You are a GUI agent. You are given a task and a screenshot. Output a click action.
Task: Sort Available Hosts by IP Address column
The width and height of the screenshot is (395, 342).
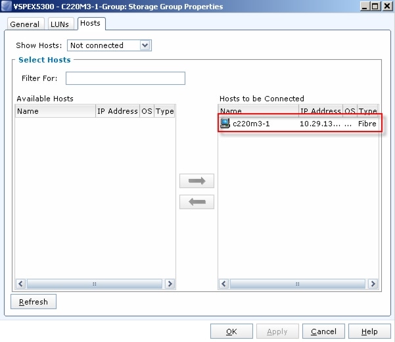pos(118,111)
